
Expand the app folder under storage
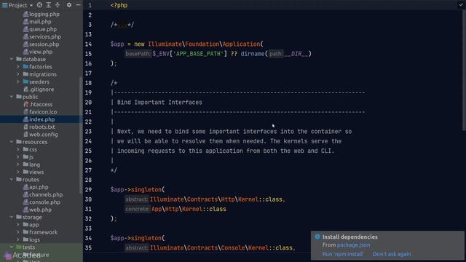(x=18, y=225)
